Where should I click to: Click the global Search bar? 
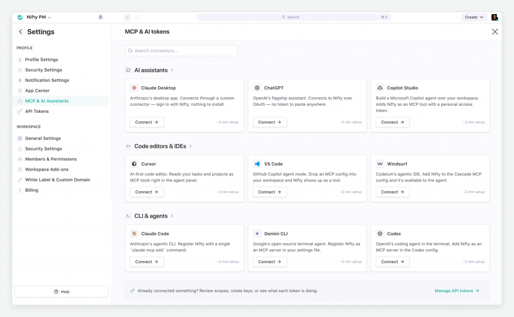pyautogui.click(x=294, y=17)
